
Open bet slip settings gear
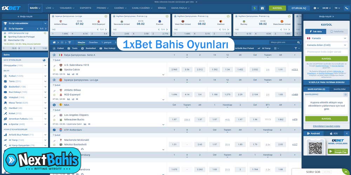click(x=345, y=94)
